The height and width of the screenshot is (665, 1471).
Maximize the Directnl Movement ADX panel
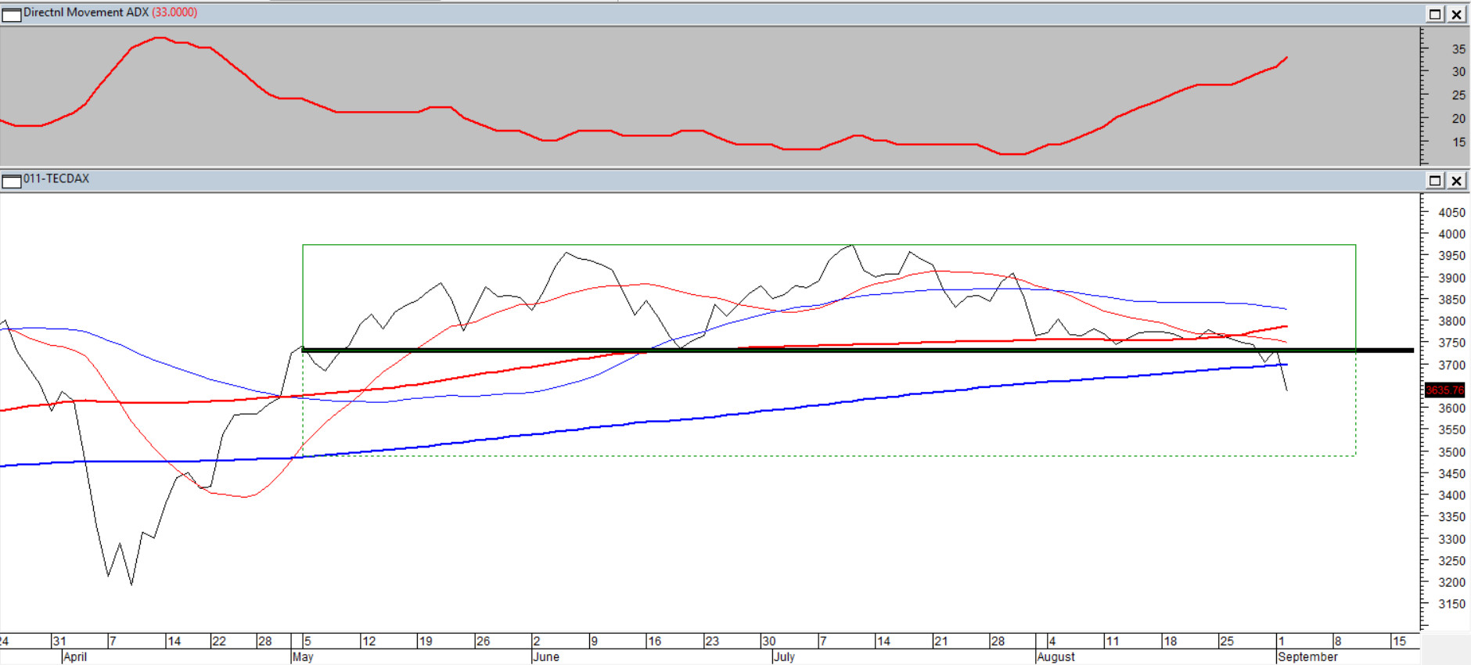tap(1435, 14)
